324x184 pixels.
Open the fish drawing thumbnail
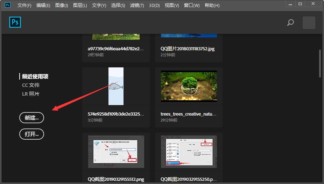click(x=116, y=86)
